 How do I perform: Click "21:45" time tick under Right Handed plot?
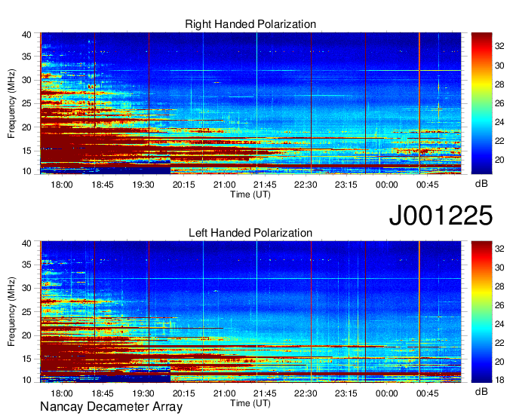(x=265, y=185)
